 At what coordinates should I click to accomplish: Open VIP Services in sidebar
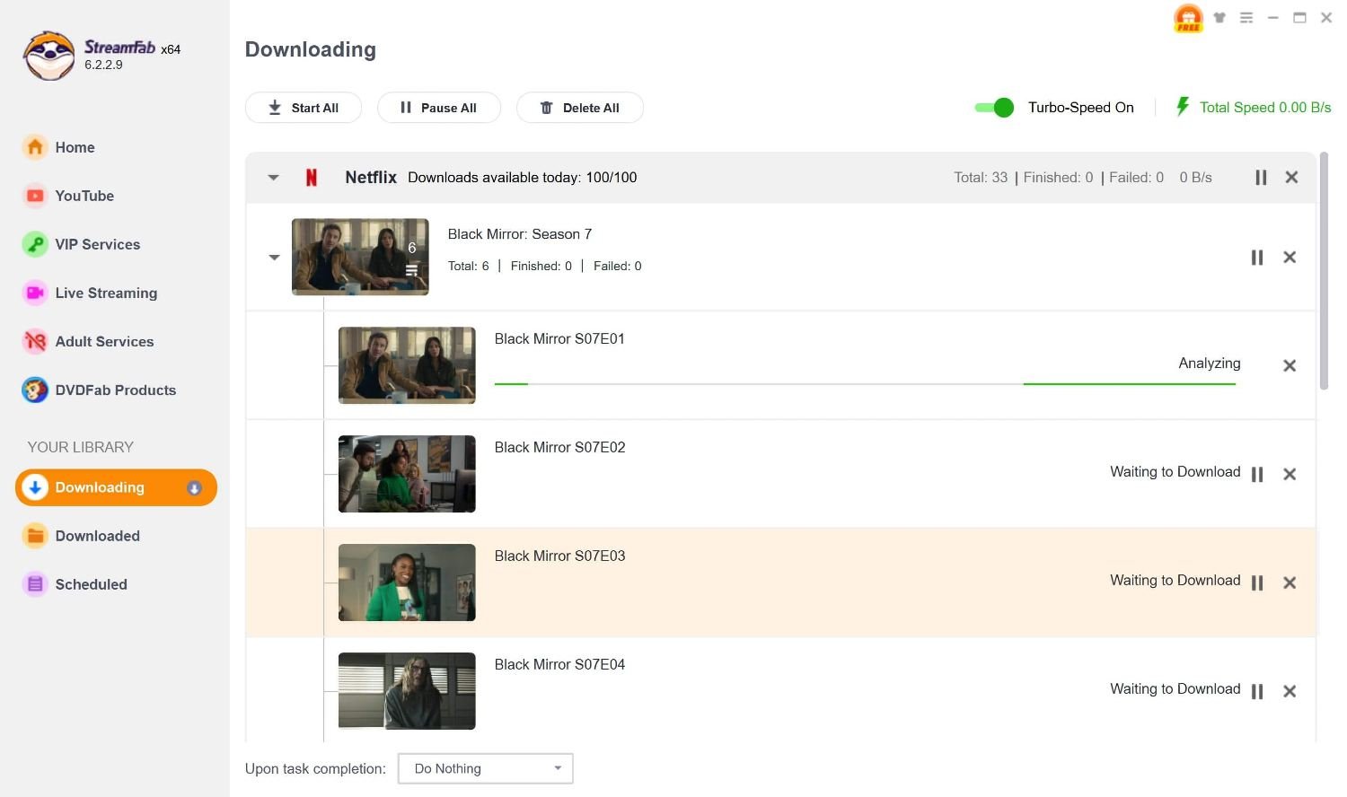click(97, 244)
